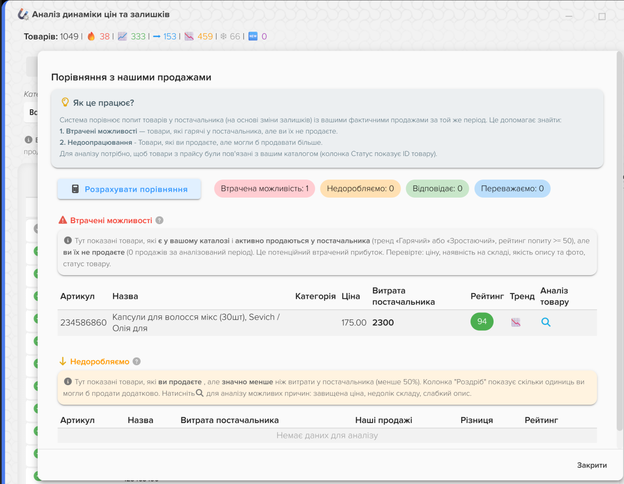Close the dialog with Закрити button
Screen dimensions: 624x484
pos(592,465)
